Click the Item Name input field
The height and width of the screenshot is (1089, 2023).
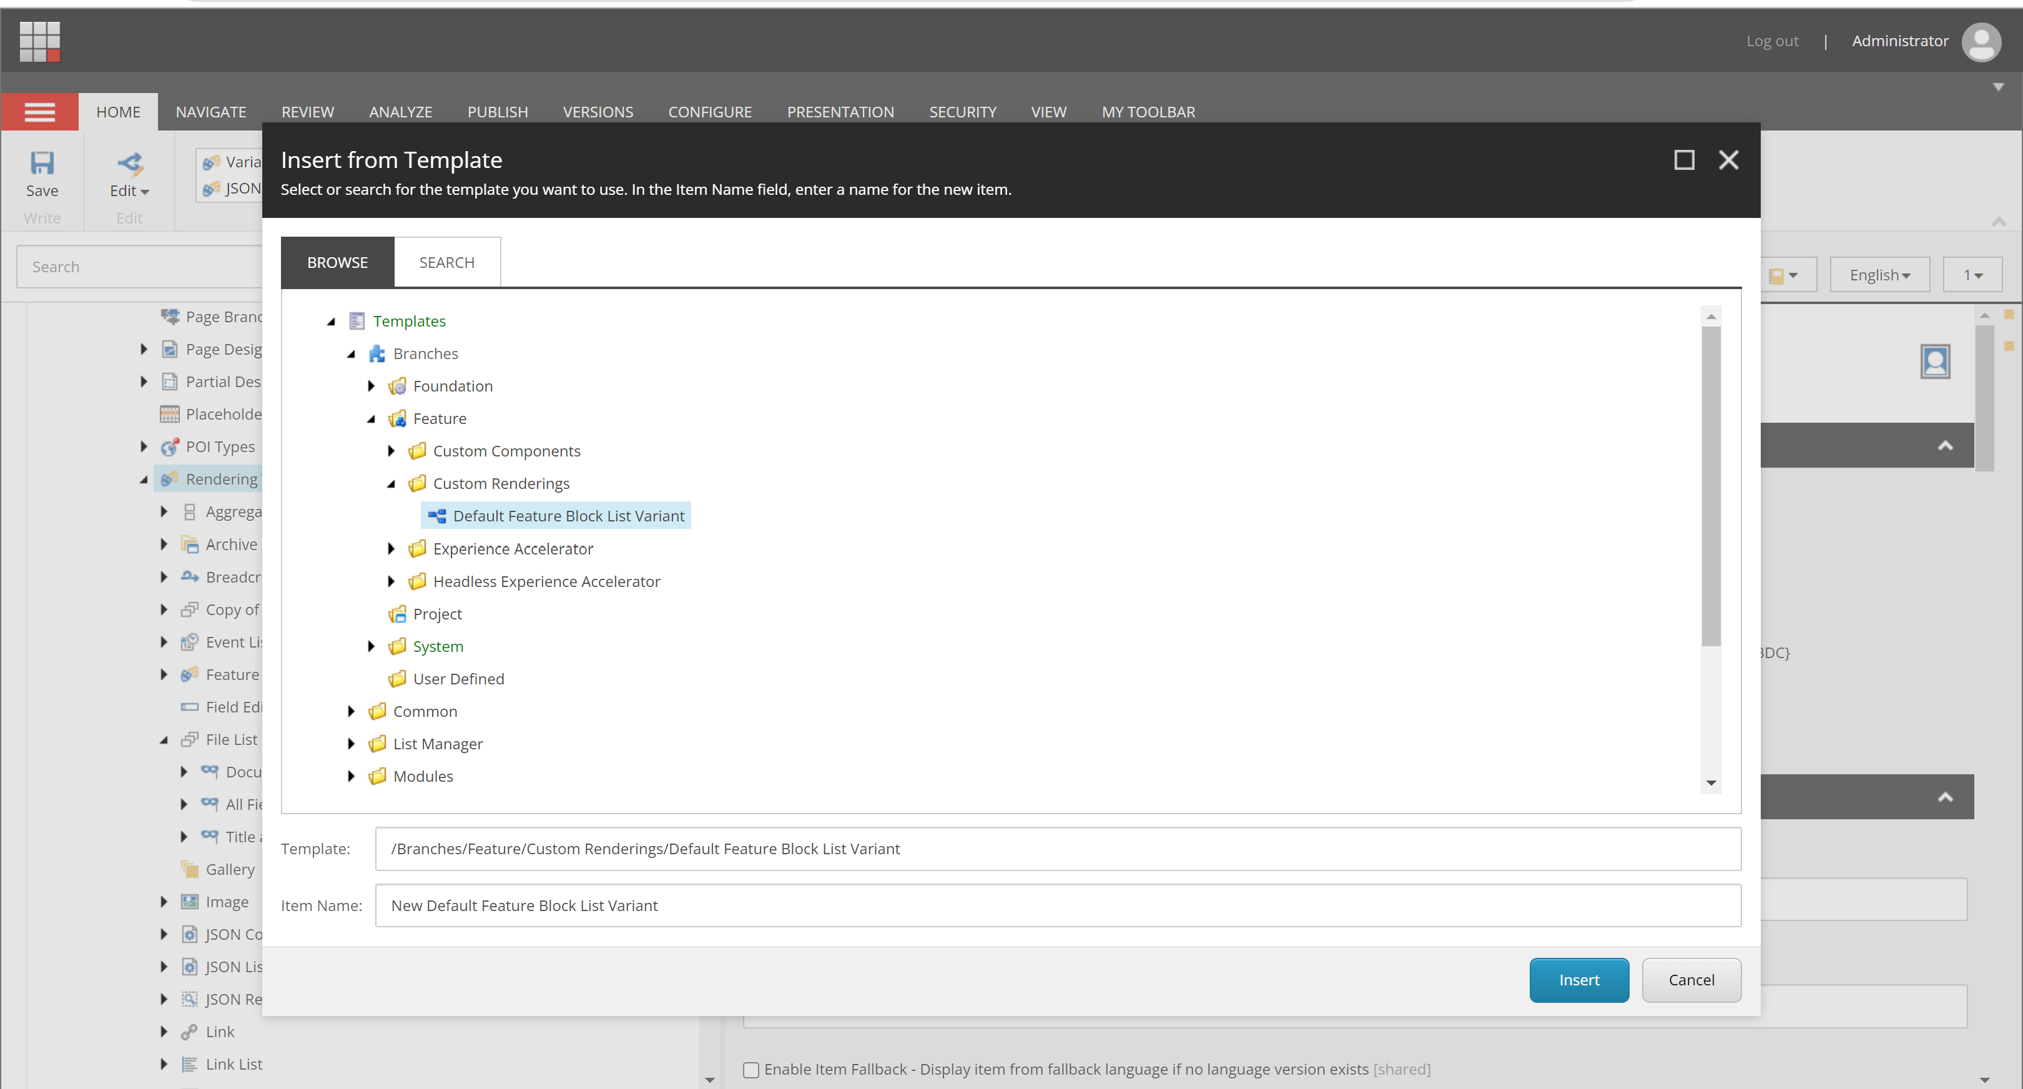1057,905
